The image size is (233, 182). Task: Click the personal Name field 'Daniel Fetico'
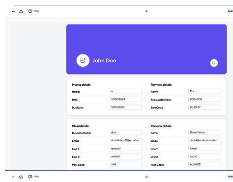(204, 132)
